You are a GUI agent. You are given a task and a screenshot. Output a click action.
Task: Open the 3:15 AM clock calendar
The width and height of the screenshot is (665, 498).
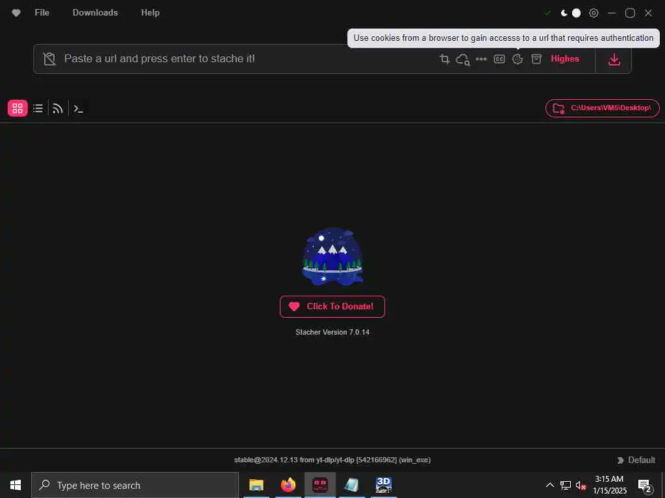[x=609, y=485]
